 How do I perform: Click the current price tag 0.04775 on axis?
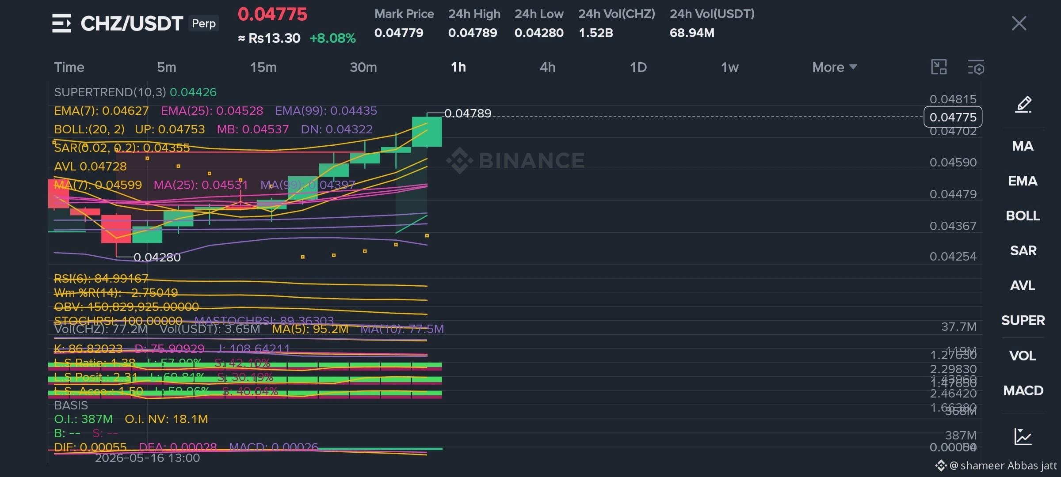pyautogui.click(x=953, y=117)
